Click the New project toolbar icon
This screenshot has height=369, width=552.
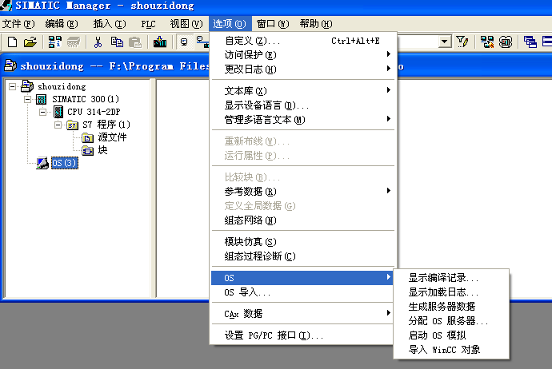(x=12, y=42)
